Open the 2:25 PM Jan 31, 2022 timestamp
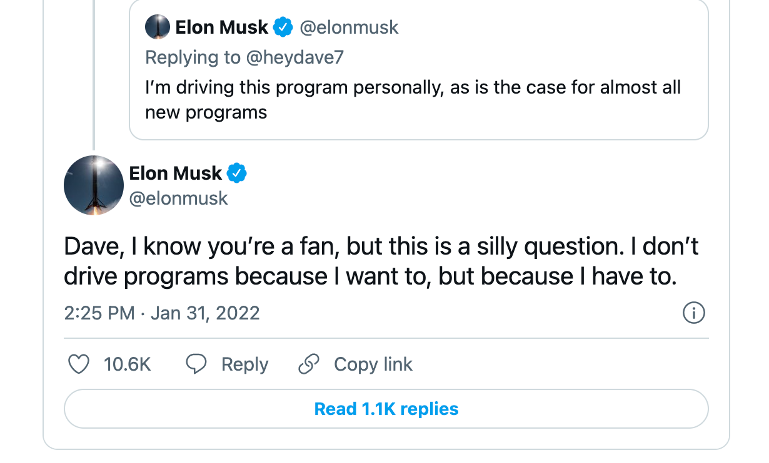The height and width of the screenshot is (463, 769). [162, 313]
